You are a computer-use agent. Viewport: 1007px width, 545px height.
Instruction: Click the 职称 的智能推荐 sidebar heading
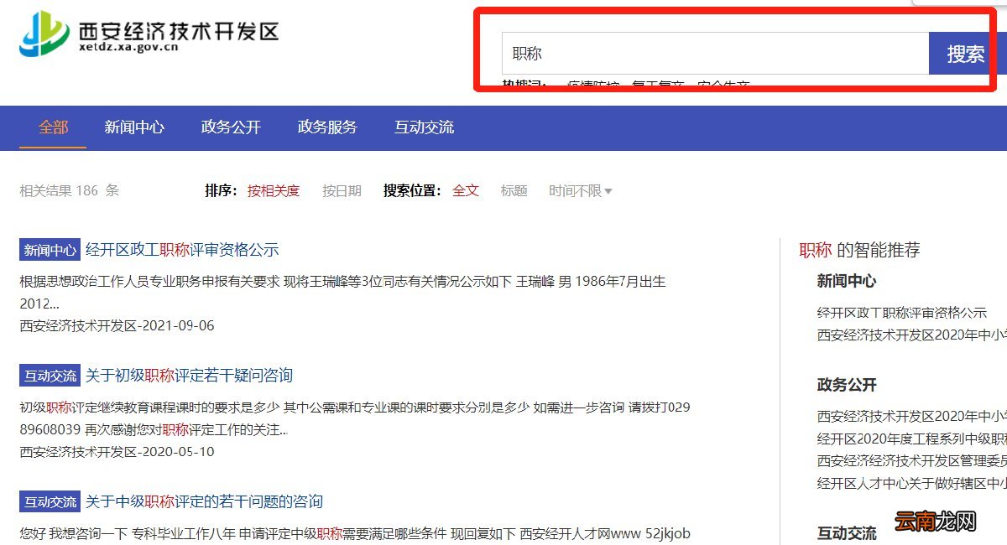point(859,250)
